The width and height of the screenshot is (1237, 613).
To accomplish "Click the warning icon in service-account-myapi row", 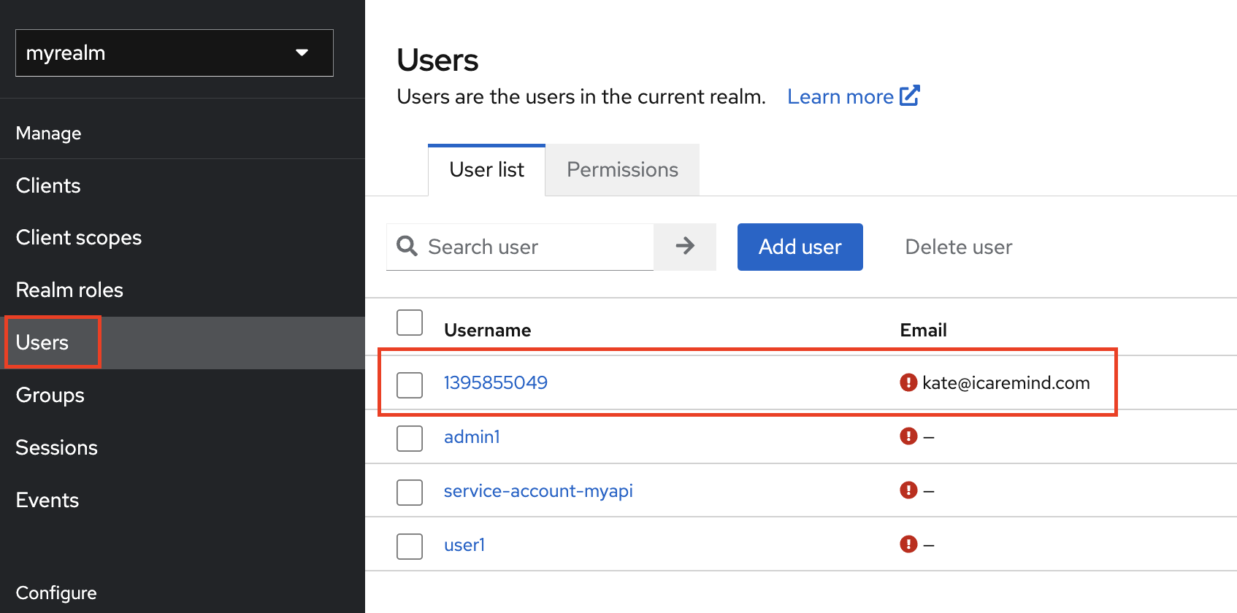I will pos(908,490).
